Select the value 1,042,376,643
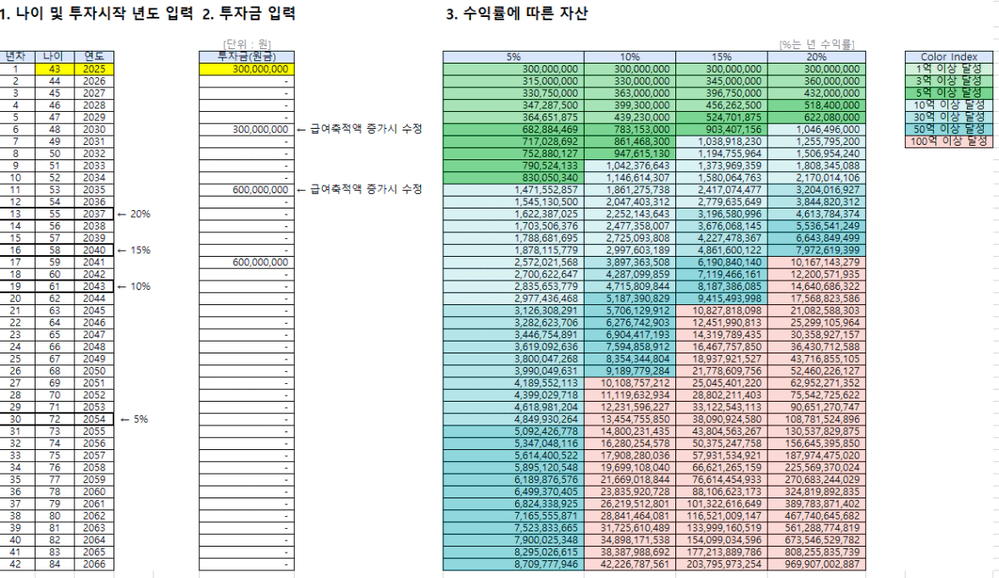999x578 pixels. [x=630, y=166]
